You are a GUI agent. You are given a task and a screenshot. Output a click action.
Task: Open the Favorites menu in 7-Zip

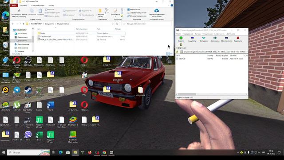pos(207,34)
